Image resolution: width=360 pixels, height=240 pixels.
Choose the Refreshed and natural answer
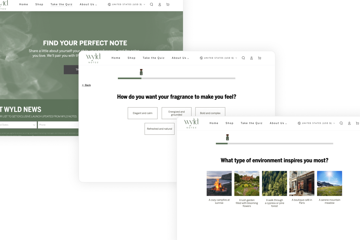pos(159,129)
